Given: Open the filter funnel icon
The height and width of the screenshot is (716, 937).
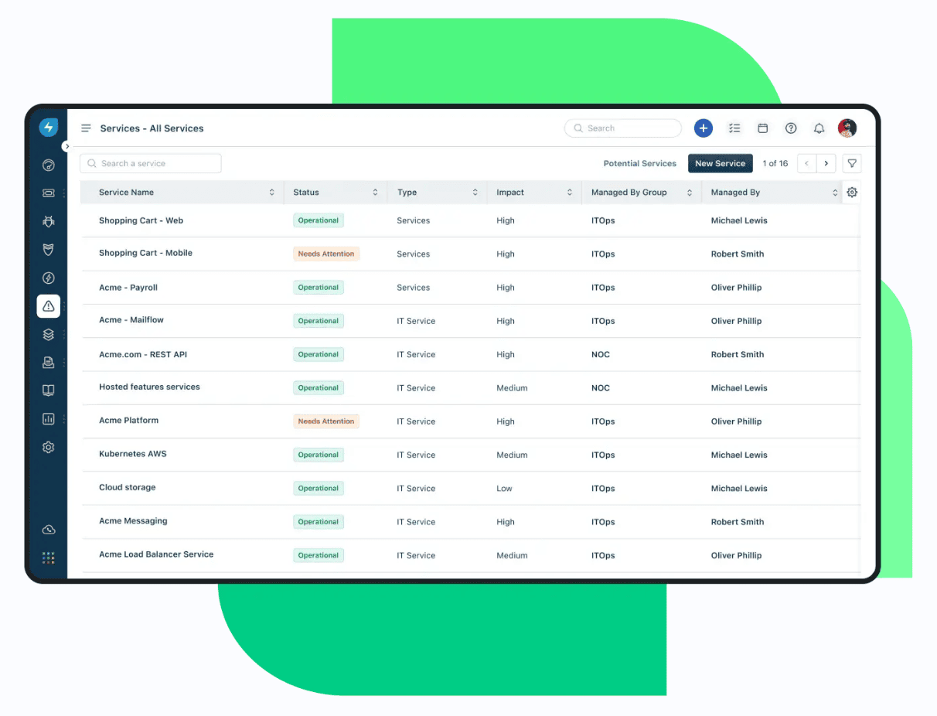Looking at the screenshot, I should pyautogui.click(x=852, y=163).
